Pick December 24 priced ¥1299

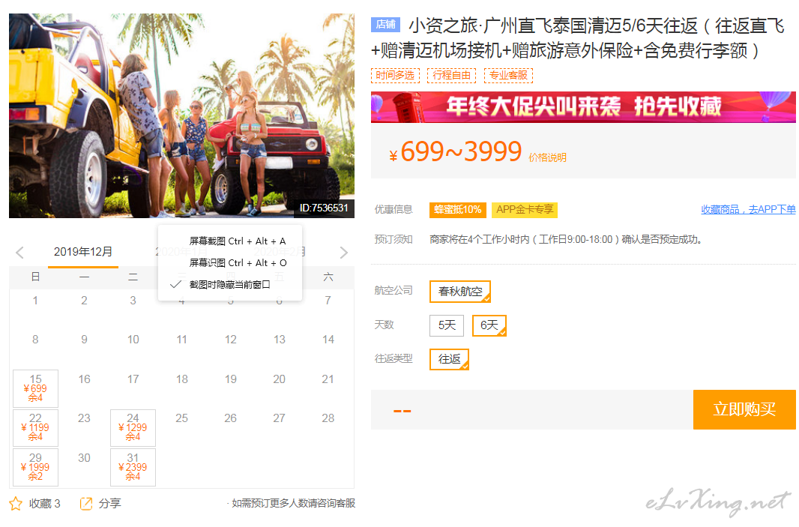133,427
